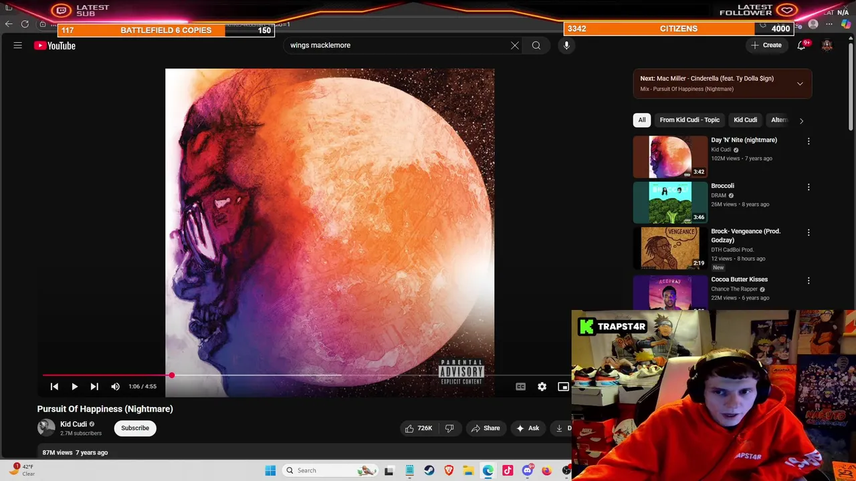
Task: Go to the YouTube home logo
Action: (x=55, y=45)
